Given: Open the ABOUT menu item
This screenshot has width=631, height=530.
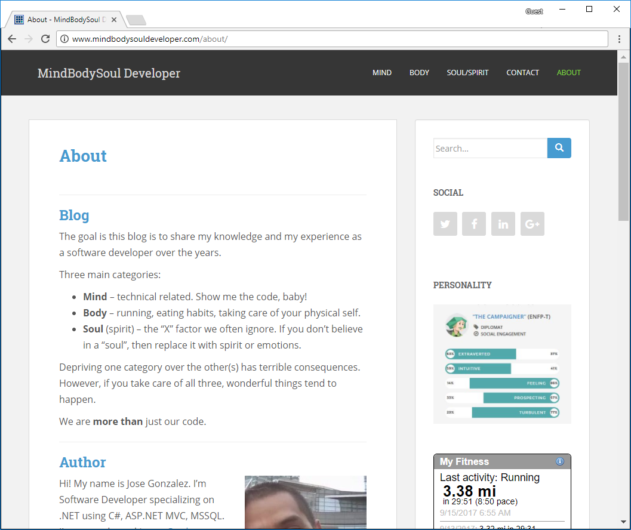Looking at the screenshot, I should tap(569, 72).
